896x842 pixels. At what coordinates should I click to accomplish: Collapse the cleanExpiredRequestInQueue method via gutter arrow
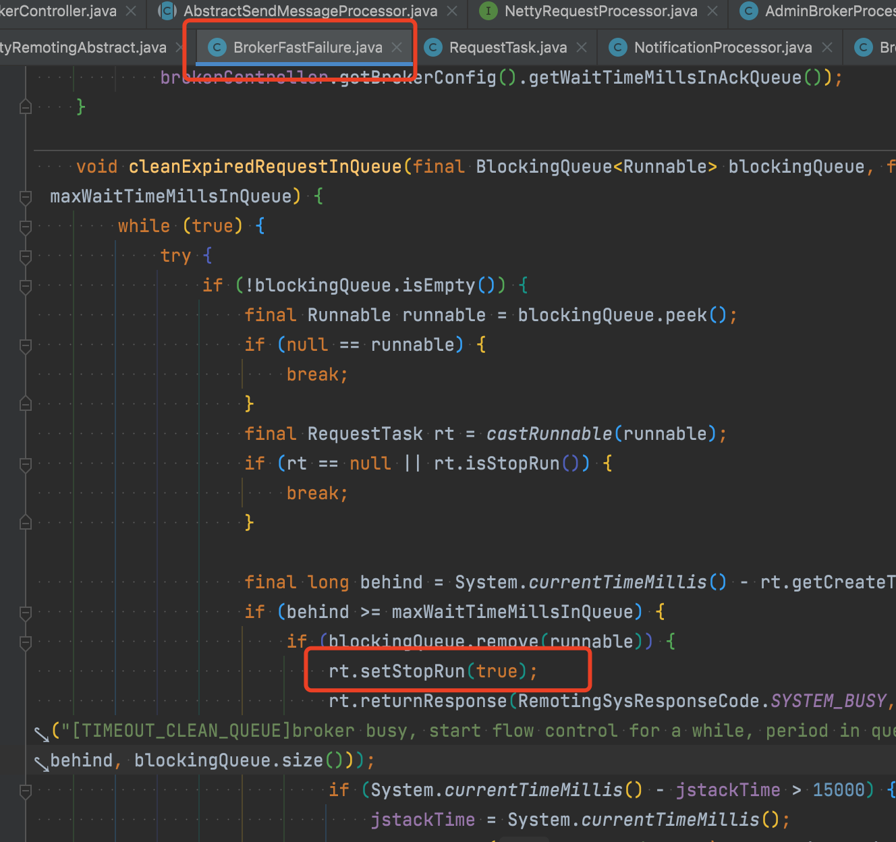pyautogui.click(x=25, y=198)
